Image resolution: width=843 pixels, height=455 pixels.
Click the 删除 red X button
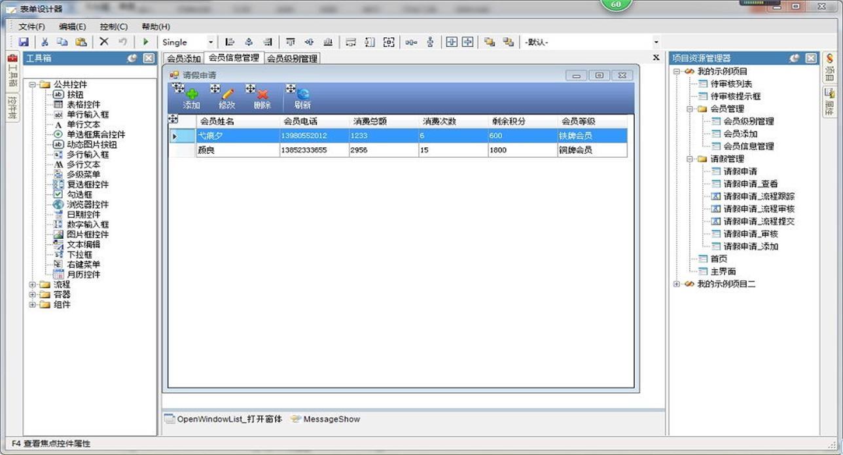pos(262,99)
